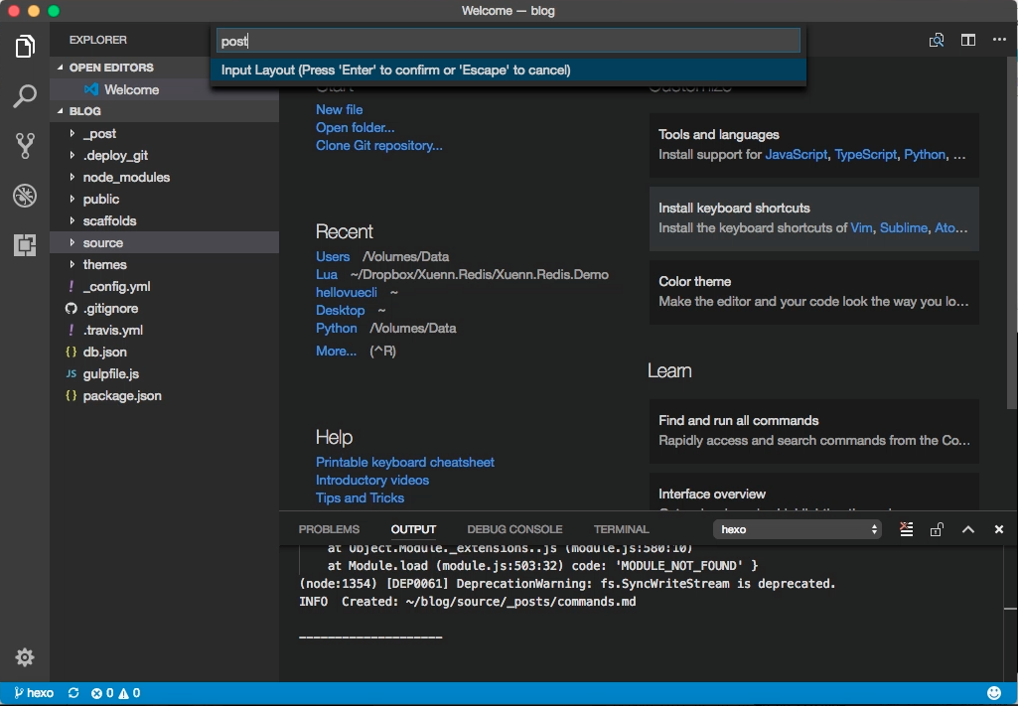1018x706 pixels.
Task: Open the Manage gear menu
Action: click(x=25, y=657)
